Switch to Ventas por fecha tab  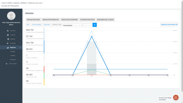point(33,20)
